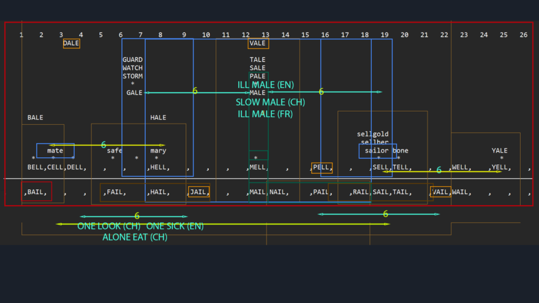
Task: Click the 'ALONE EAT (CH)' annotation
Action: 135,237
